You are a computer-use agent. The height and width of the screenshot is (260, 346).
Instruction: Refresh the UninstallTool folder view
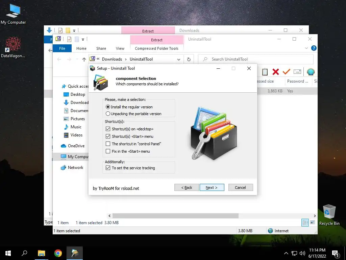pos(189,59)
